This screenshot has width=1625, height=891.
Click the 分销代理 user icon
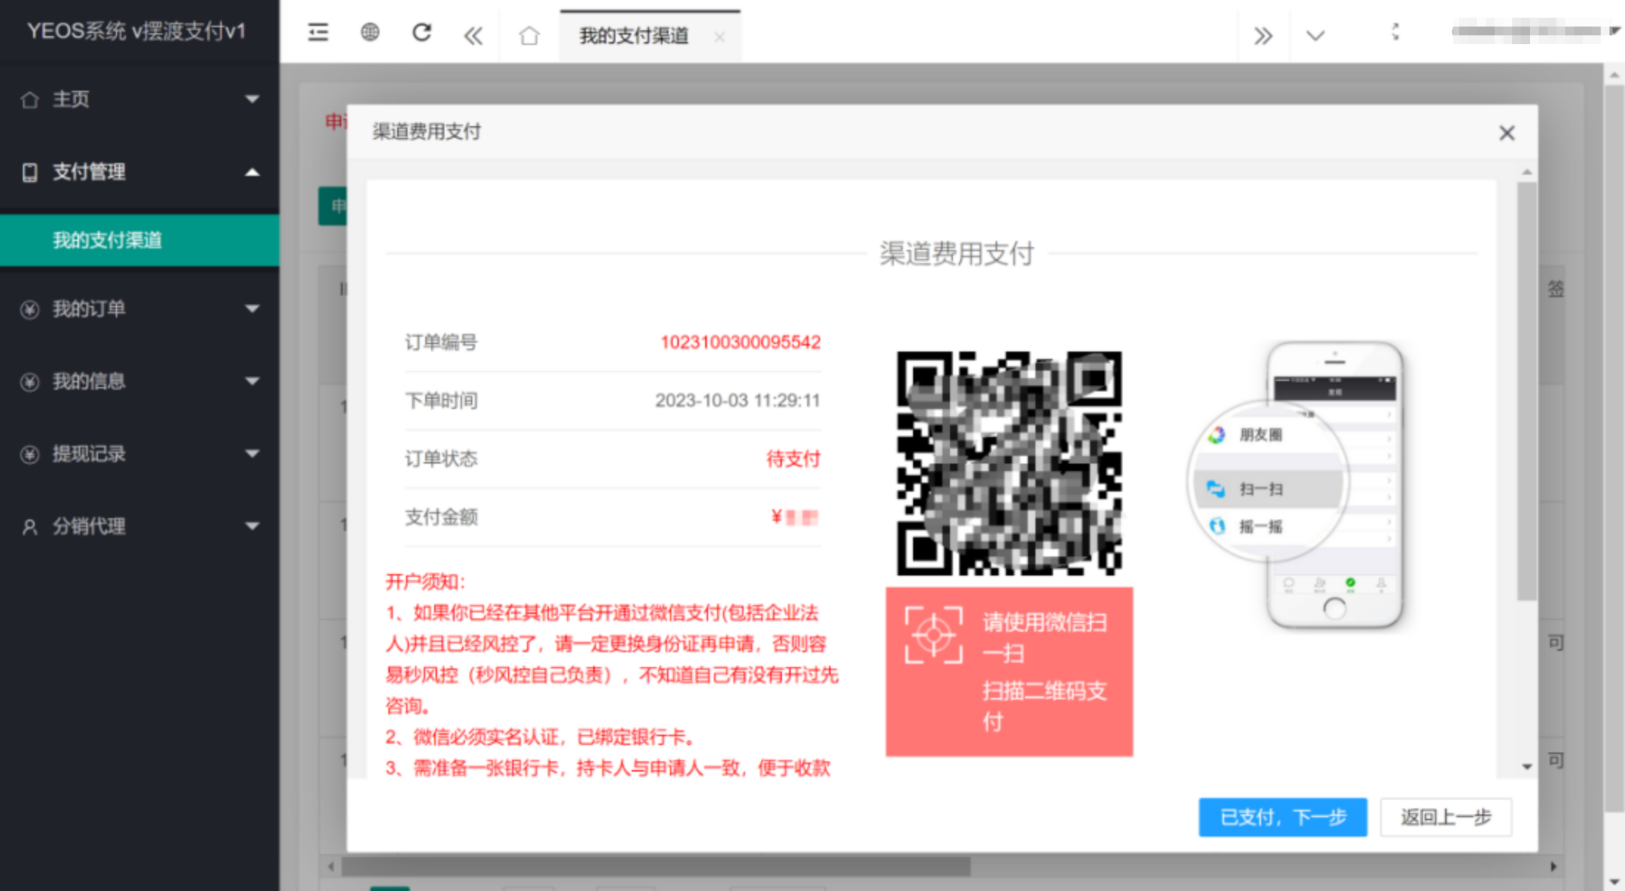[x=29, y=527]
